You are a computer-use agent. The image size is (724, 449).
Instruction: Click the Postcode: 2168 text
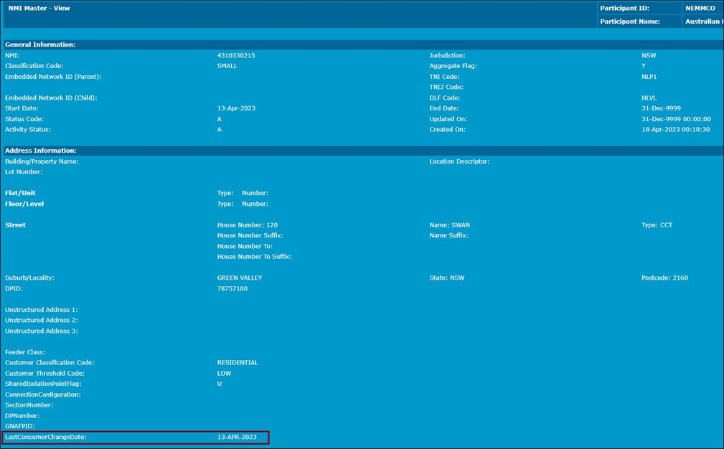[664, 278]
